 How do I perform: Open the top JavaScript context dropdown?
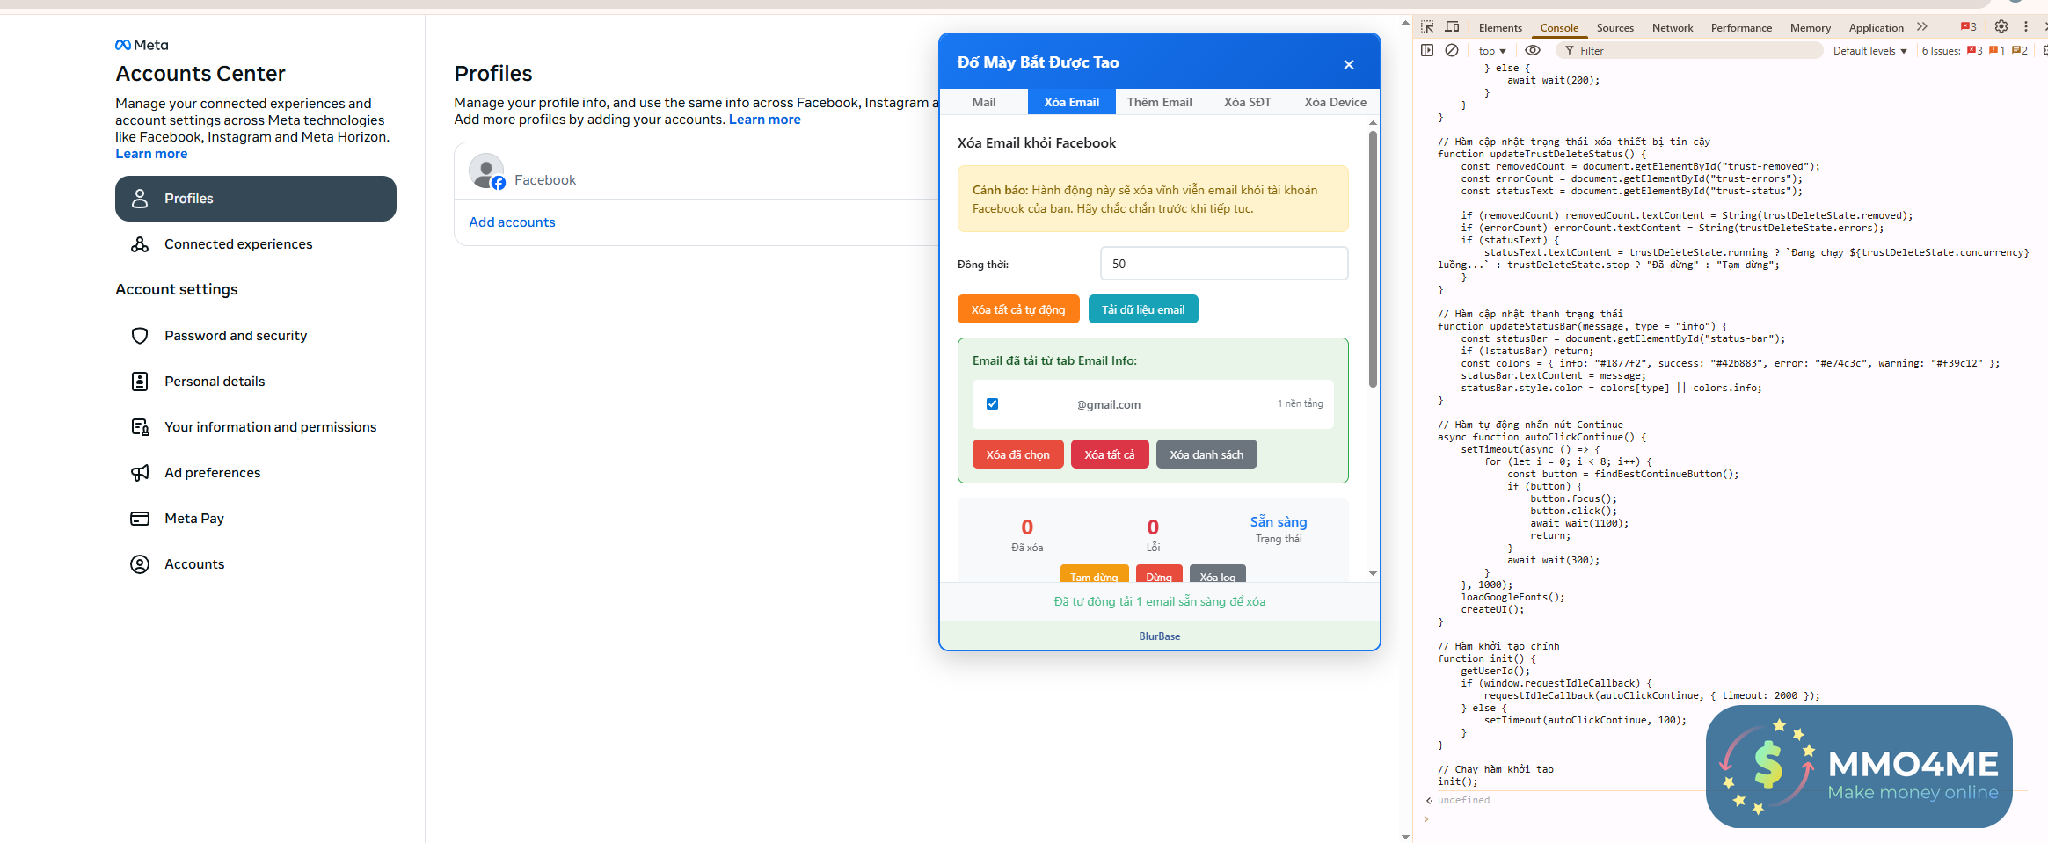point(1492,51)
